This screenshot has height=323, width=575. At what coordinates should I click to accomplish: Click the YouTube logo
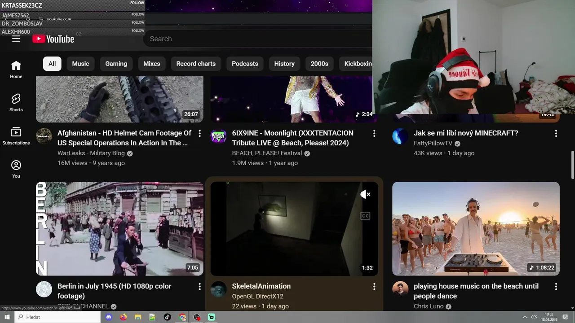[x=53, y=39]
